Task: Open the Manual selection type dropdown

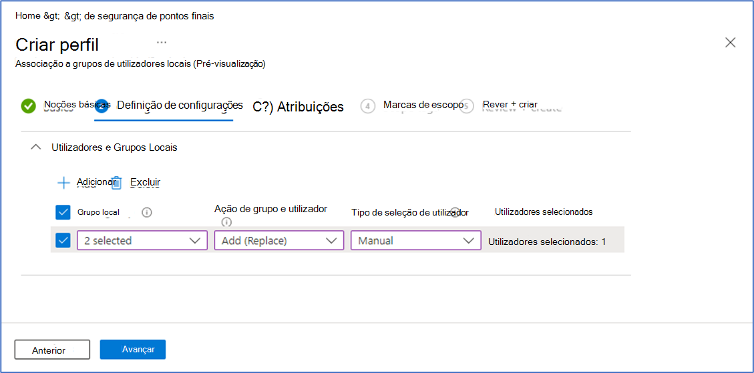Action: [x=416, y=240]
